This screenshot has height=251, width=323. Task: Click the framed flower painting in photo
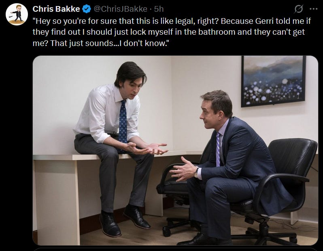273,81
